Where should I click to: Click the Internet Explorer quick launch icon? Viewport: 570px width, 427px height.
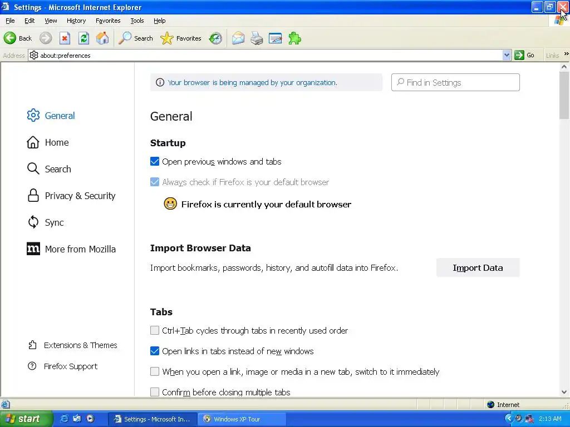(x=64, y=419)
